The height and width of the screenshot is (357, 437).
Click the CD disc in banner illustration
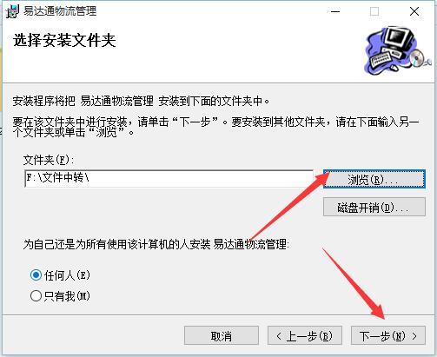417,57
